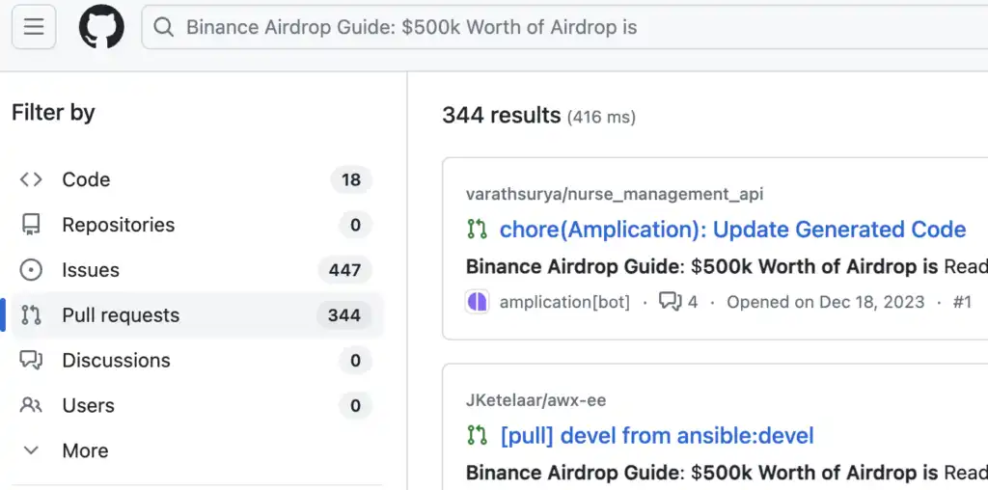Click the #1 pull request number
The width and height of the screenshot is (988, 490).
click(x=962, y=302)
